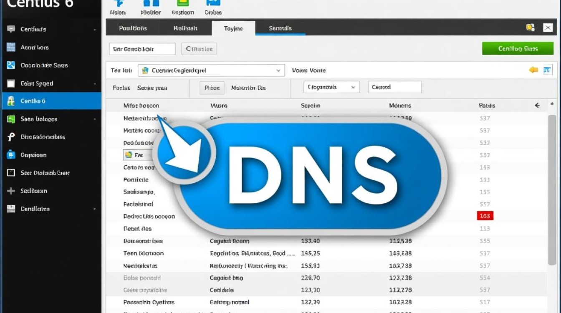
Task: Open the green Saea Uolages icon
Action: pos(11,119)
